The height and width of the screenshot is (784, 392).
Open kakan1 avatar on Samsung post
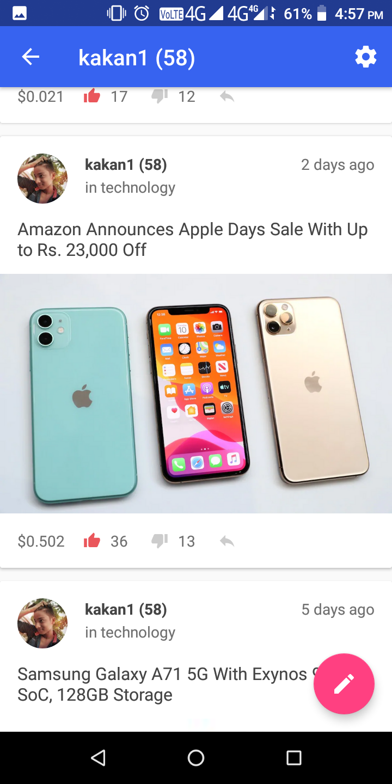click(x=42, y=623)
